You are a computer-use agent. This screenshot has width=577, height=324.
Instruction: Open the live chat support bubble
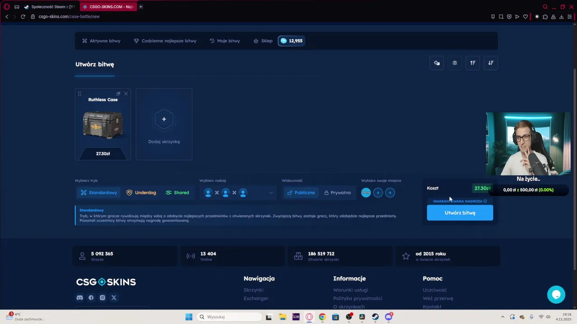pyautogui.click(x=556, y=294)
